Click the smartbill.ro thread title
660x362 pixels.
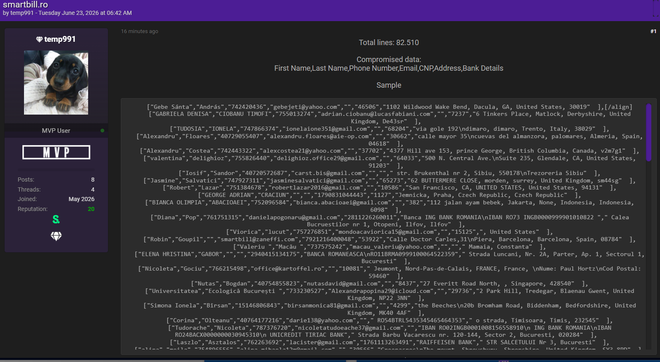(x=25, y=5)
